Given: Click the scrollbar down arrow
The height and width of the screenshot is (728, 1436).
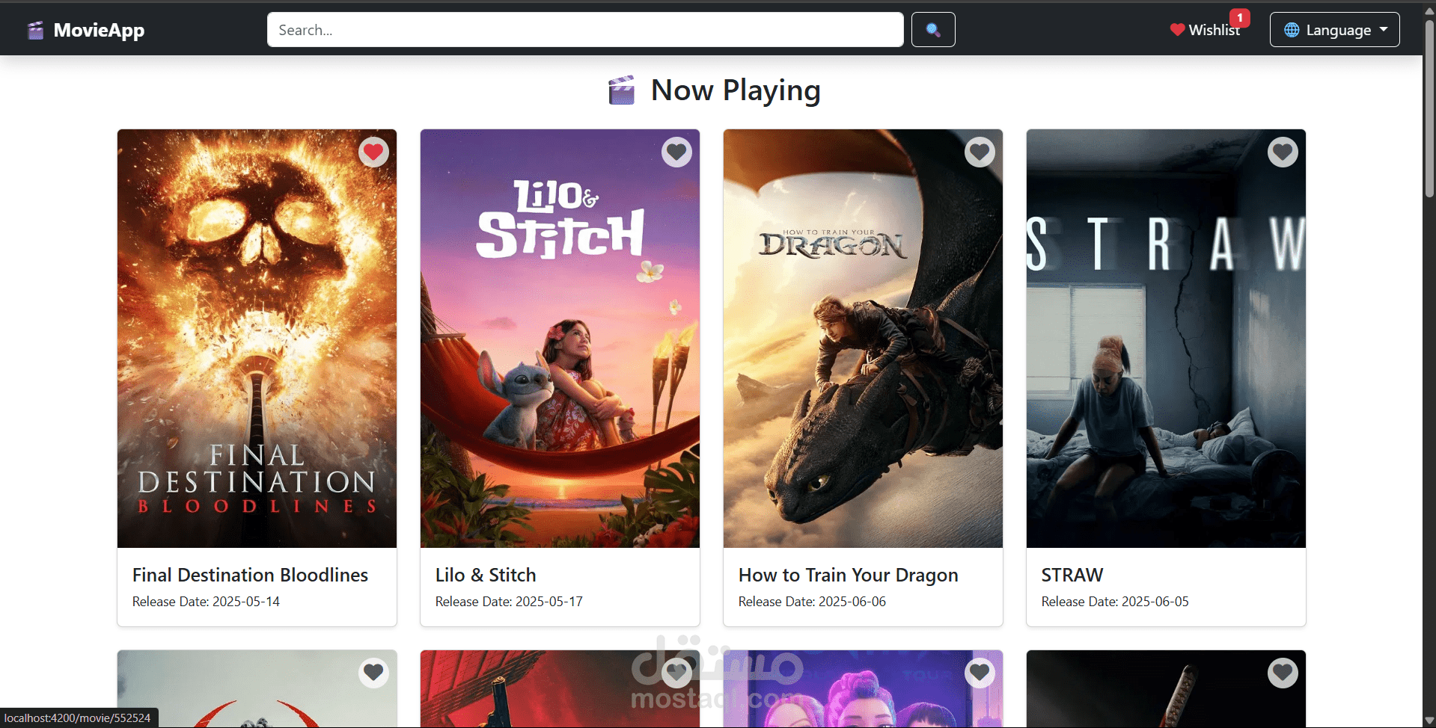Looking at the screenshot, I should [x=1429, y=720].
